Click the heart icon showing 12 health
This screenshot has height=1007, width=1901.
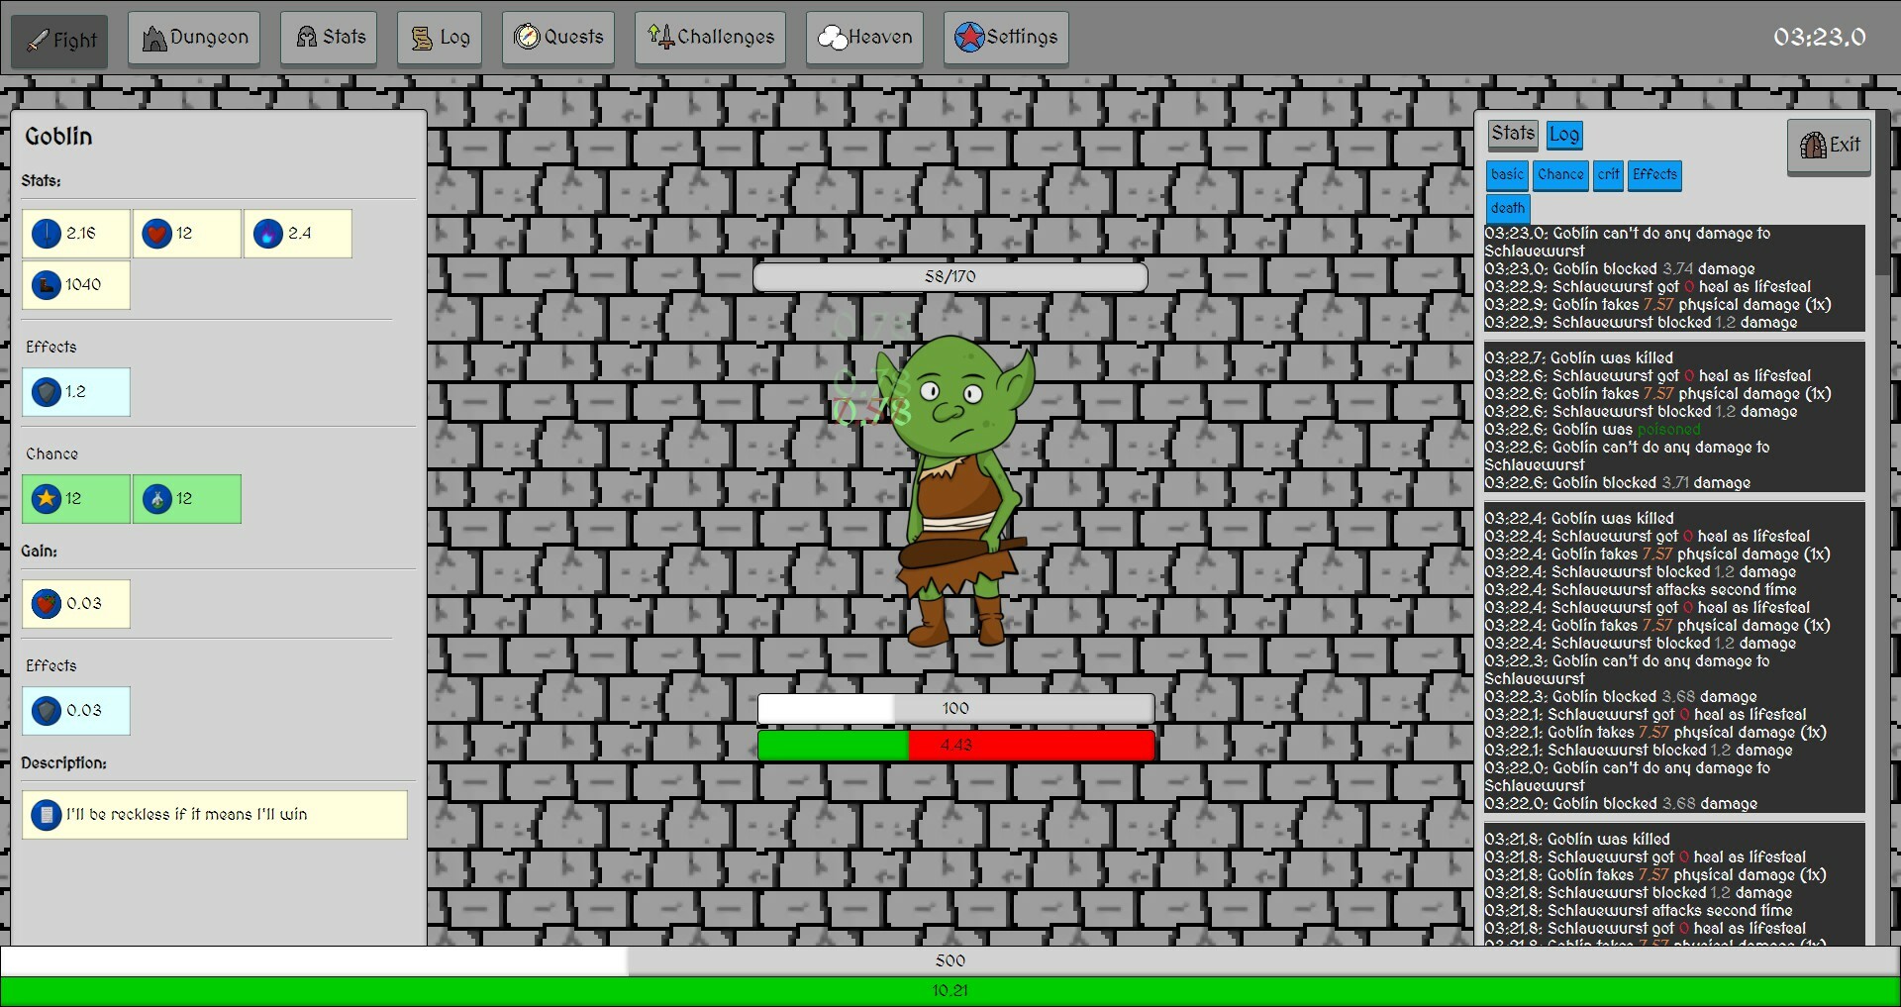click(158, 234)
